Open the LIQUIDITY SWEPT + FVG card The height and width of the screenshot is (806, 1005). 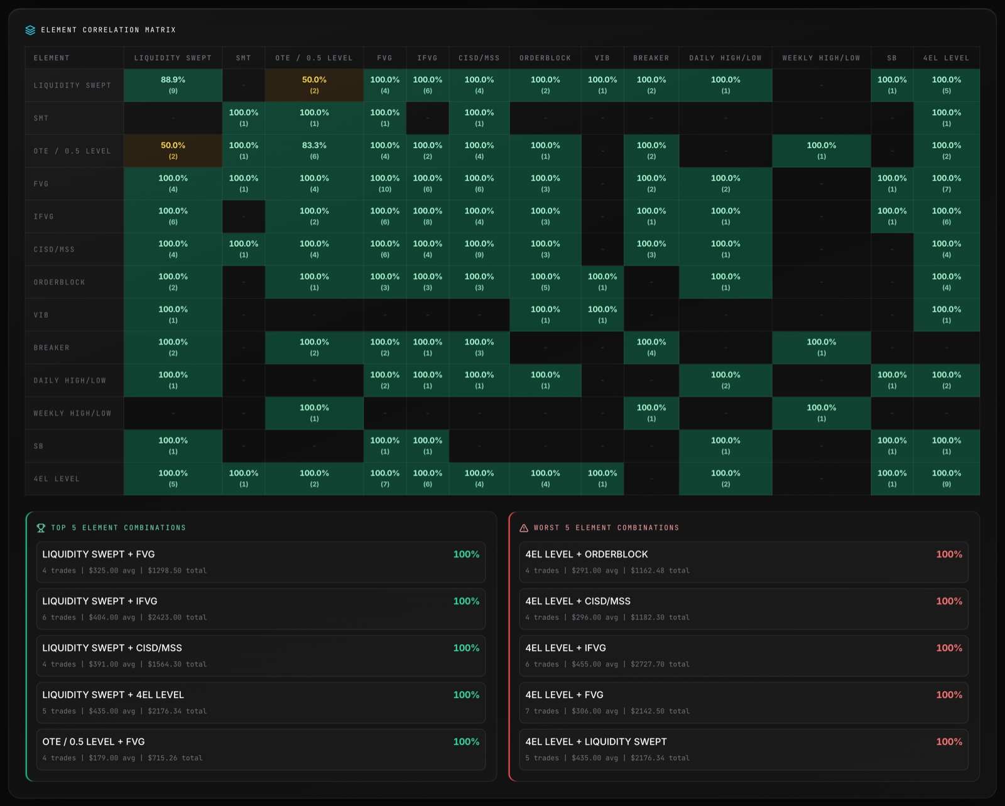click(x=261, y=562)
